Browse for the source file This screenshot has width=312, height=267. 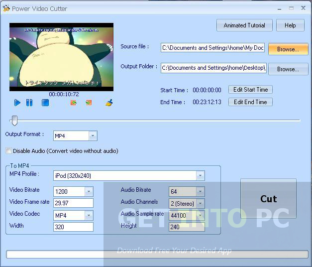point(288,49)
